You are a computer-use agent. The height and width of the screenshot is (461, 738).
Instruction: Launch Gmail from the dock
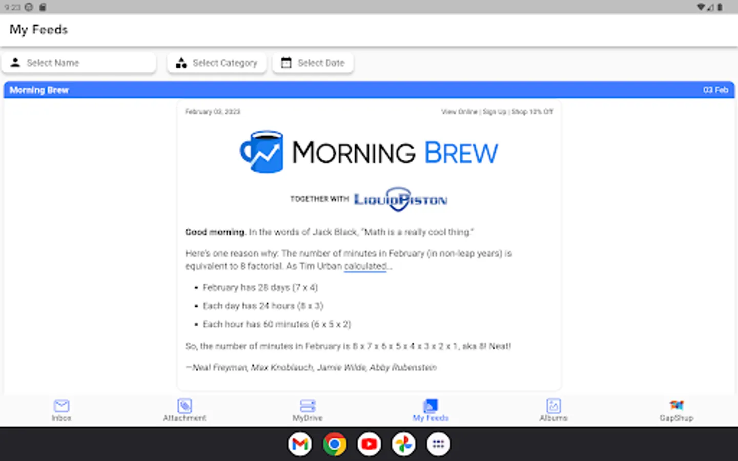click(300, 444)
